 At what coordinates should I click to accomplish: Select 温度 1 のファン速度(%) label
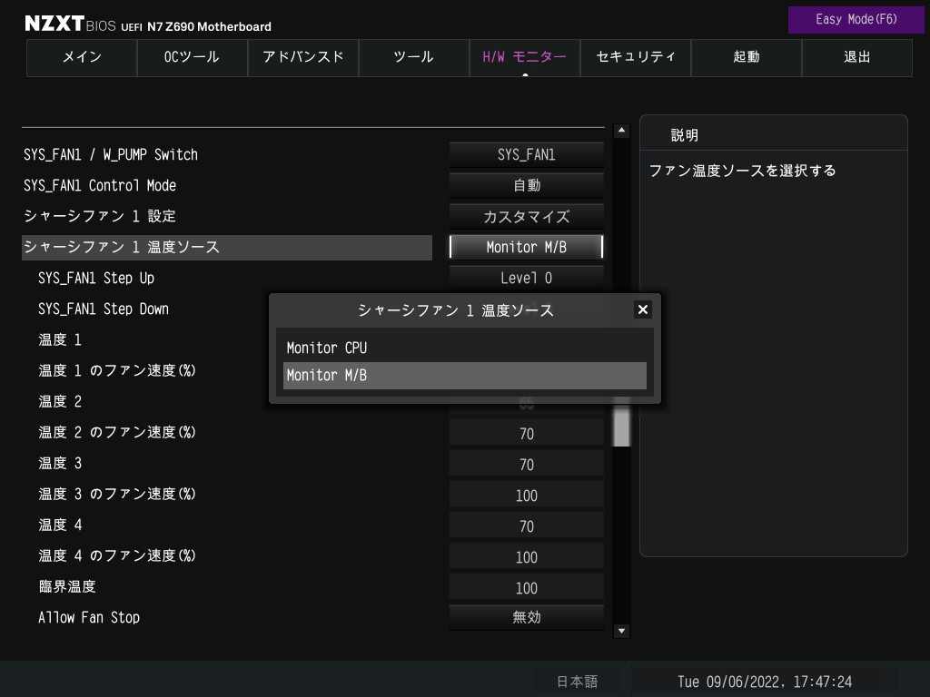117,370
